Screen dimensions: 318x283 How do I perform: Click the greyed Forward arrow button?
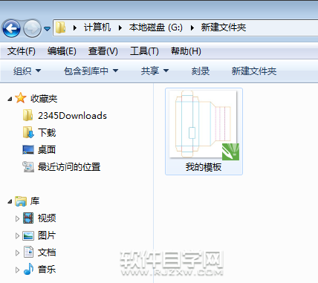32,28
